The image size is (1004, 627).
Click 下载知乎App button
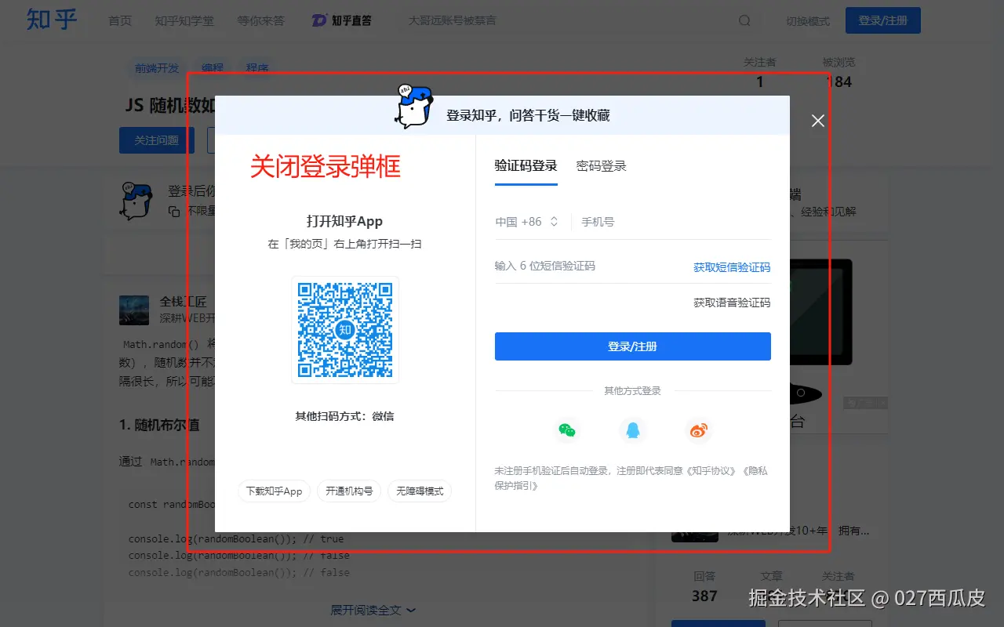(275, 491)
